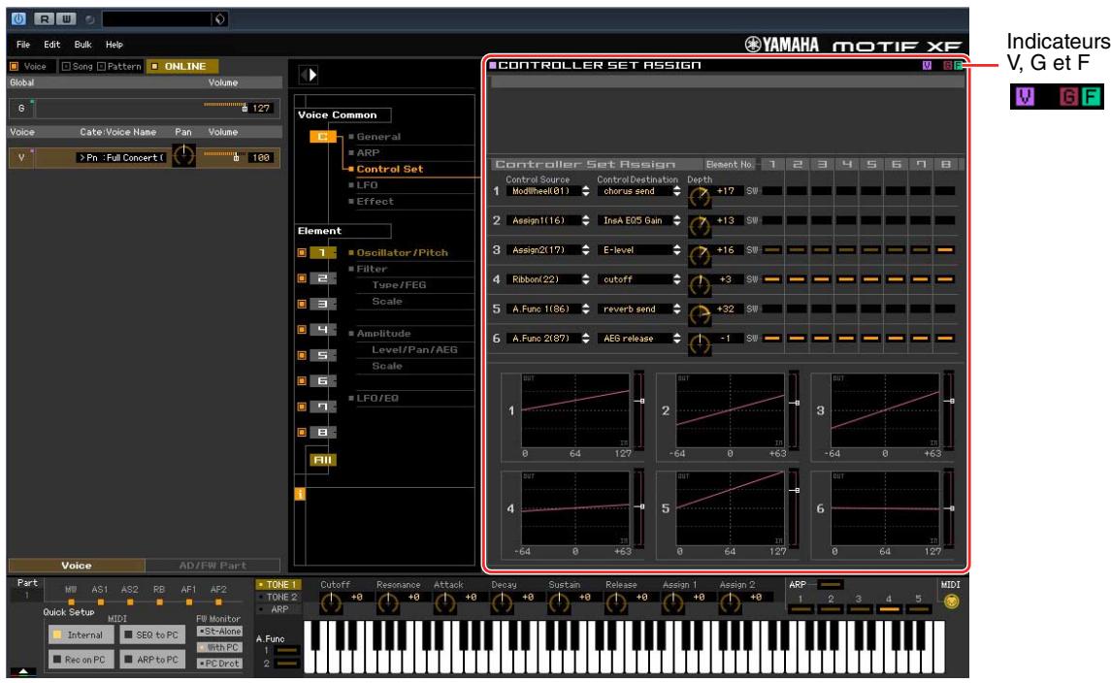Select St-Alone FW Monitor option
Image resolution: width=1111 pixels, height=683 pixels.
219,632
